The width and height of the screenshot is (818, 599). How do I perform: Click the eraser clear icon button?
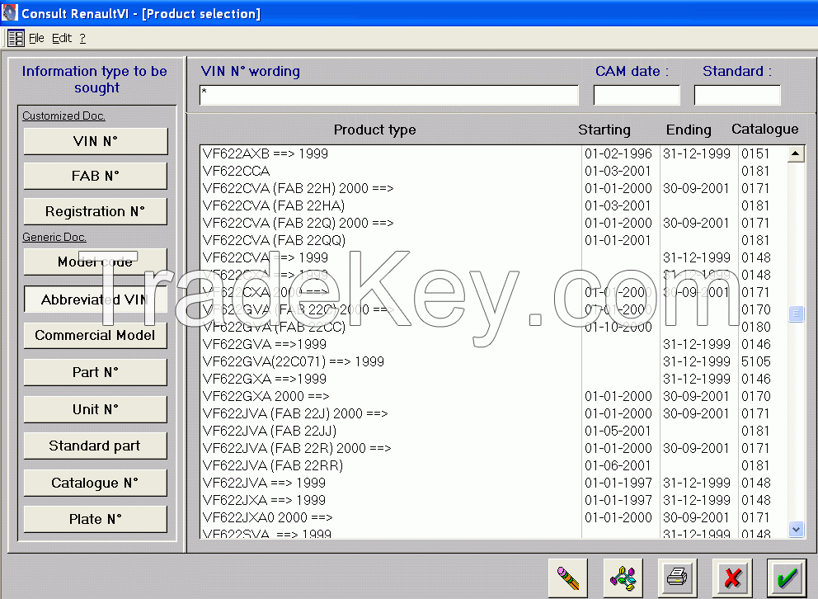coord(567,578)
